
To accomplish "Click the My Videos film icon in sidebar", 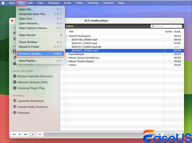I will click(x=15, y=51).
